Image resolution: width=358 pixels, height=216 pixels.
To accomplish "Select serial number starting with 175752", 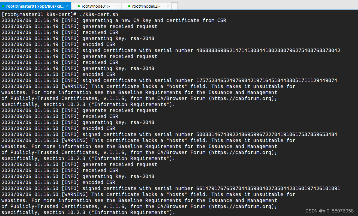I will [267, 80].
